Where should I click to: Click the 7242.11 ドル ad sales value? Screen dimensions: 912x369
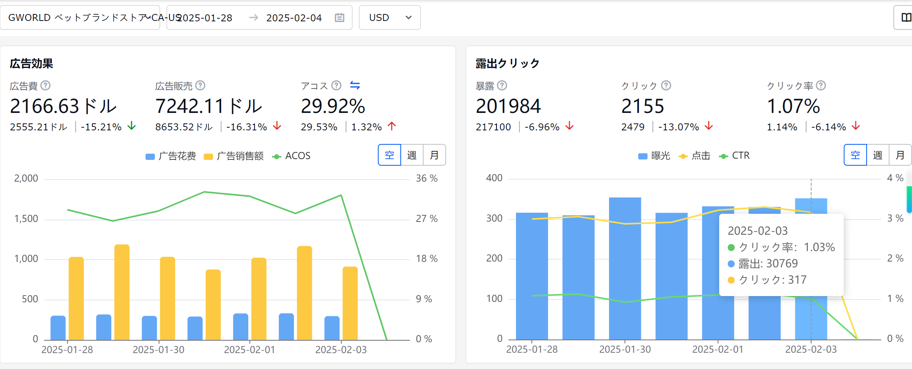coord(209,106)
